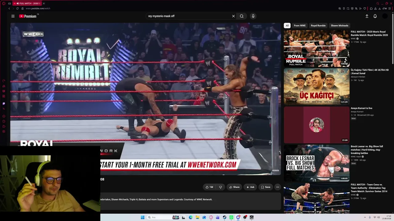This screenshot has height=221, width=394.
Task: Open 2020 Men's Royal Rumble thumbnail
Action: coord(316,48)
